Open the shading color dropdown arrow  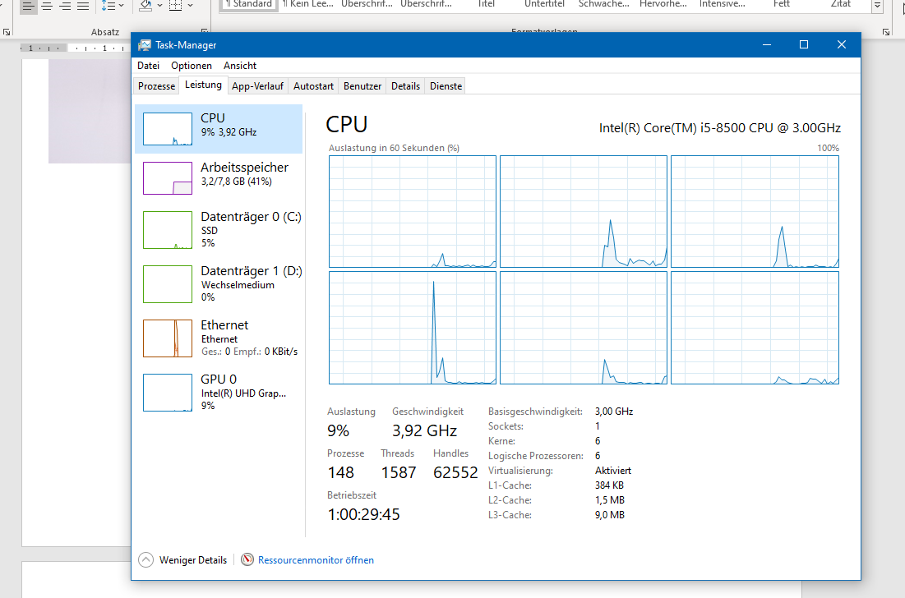(x=160, y=5)
